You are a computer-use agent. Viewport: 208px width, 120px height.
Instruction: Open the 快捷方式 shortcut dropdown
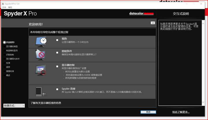pos(14,106)
